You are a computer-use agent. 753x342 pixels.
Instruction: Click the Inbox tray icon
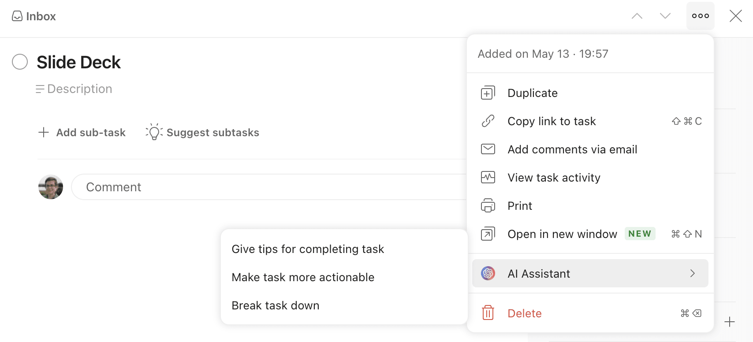17,16
